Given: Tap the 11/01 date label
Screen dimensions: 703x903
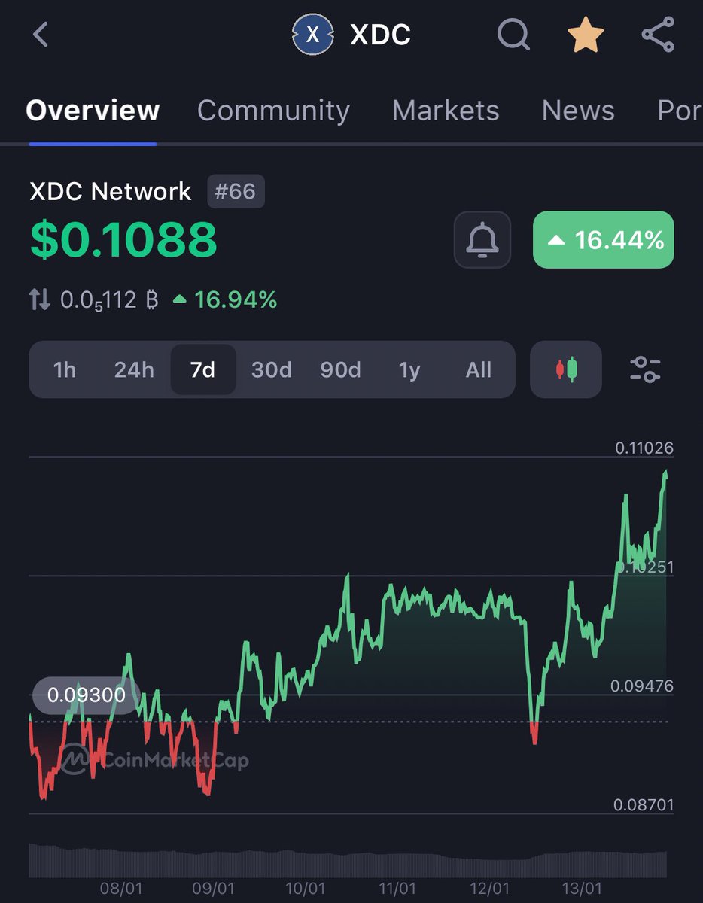Looking at the screenshot, I should [397, 889].
